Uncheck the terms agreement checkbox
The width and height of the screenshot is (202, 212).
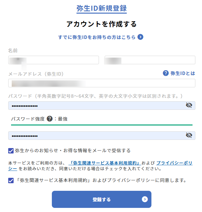11,181
